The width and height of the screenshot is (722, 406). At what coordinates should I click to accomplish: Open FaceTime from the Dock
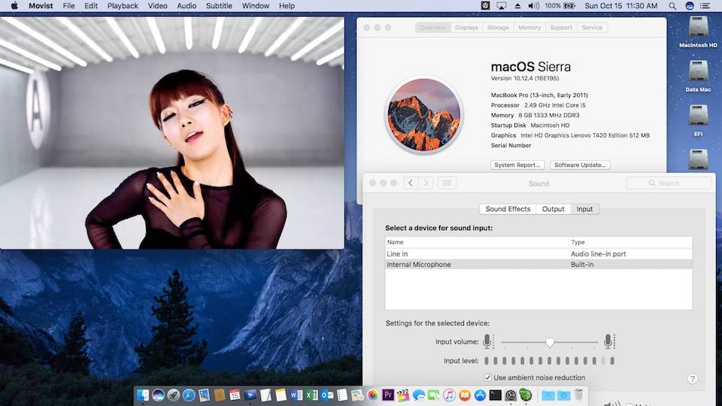[x=434, y=395]
